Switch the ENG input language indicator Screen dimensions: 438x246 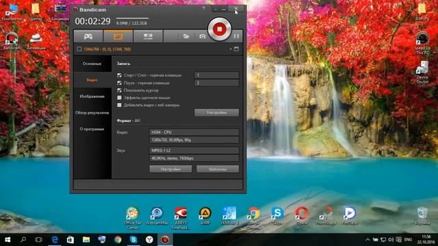pyautogui.click(x=408, y=240)
